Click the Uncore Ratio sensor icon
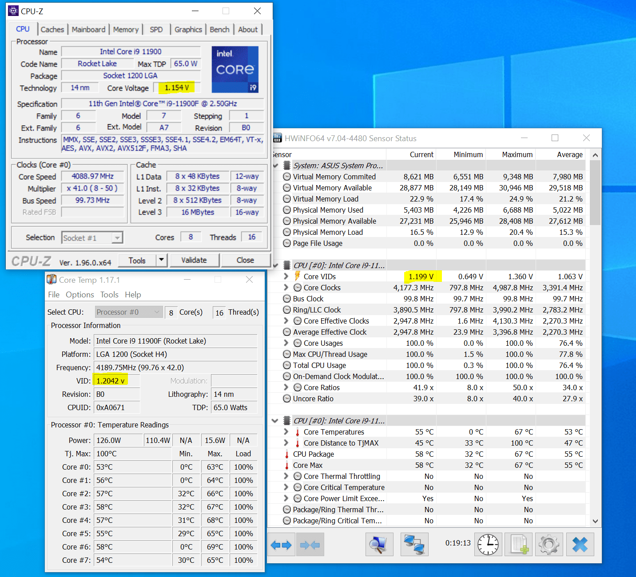 coord(287,399)
